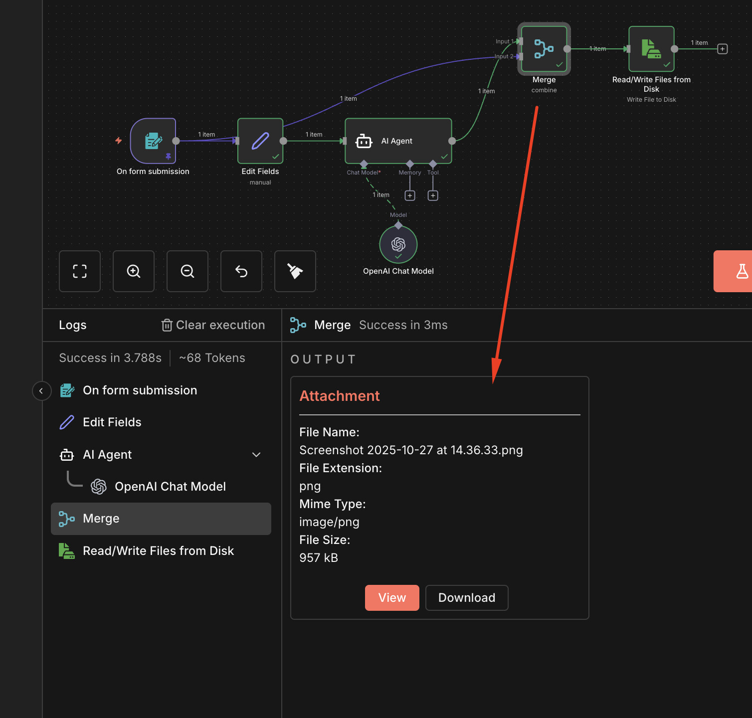Screen dimensions: 752x718
Task: Zoom in on the workflow canvas
Action: [x=134, y=271]
